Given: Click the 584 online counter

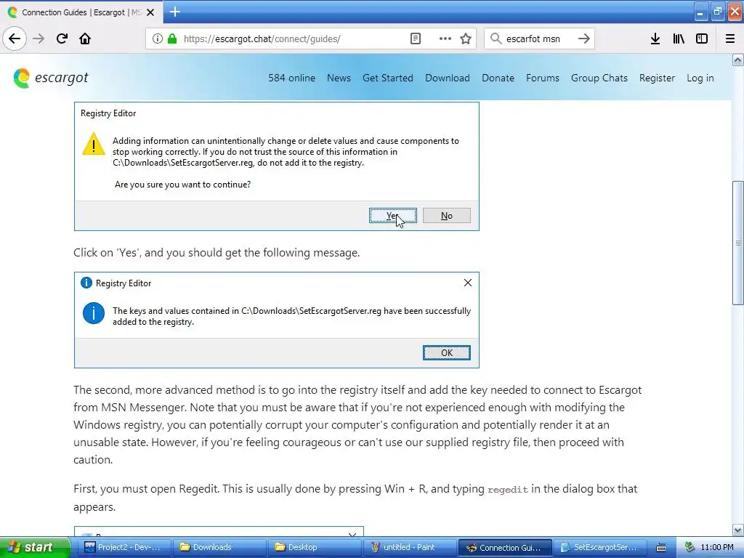Looking at the screenshot, I should 291,78.
